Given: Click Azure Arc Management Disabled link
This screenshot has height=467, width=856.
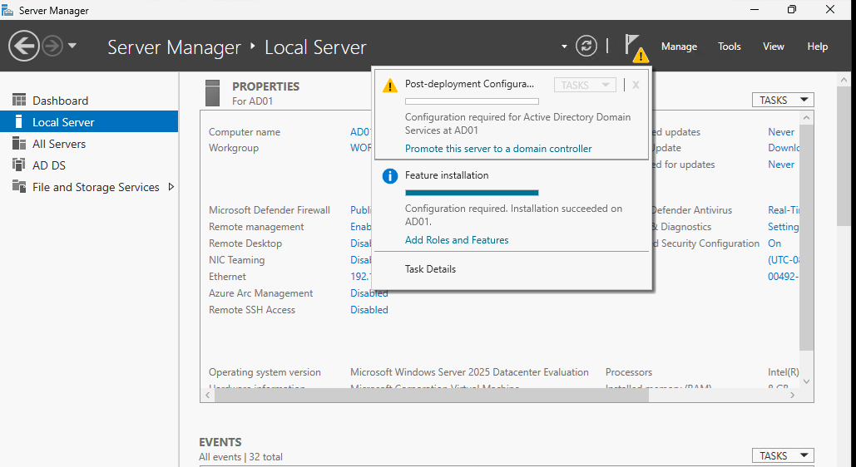Looking at the screenshot, I should 369,293.
